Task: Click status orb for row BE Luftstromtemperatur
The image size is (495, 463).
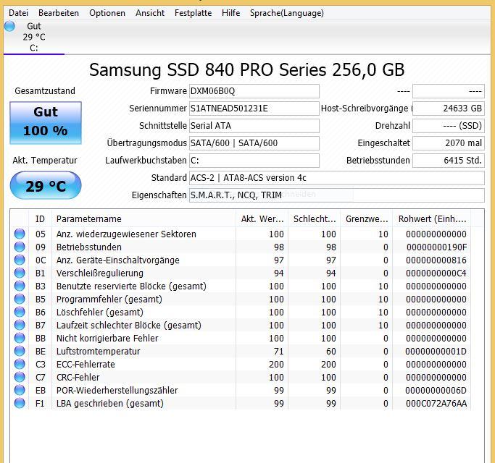Action: (20, 351)
